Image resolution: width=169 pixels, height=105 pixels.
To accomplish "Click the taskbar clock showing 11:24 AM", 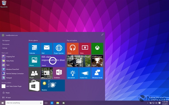I will coord(165,103).
